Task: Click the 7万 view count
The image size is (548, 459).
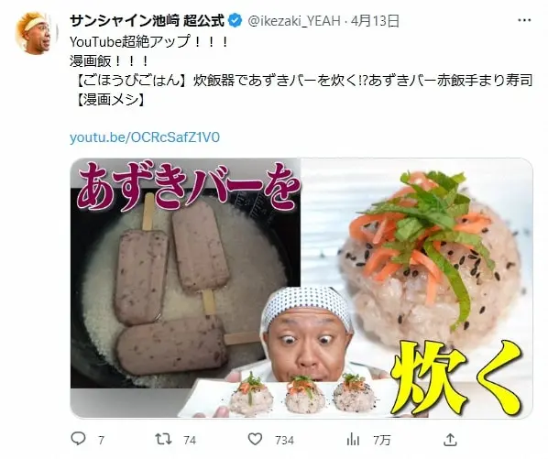Action: [381, 440]
